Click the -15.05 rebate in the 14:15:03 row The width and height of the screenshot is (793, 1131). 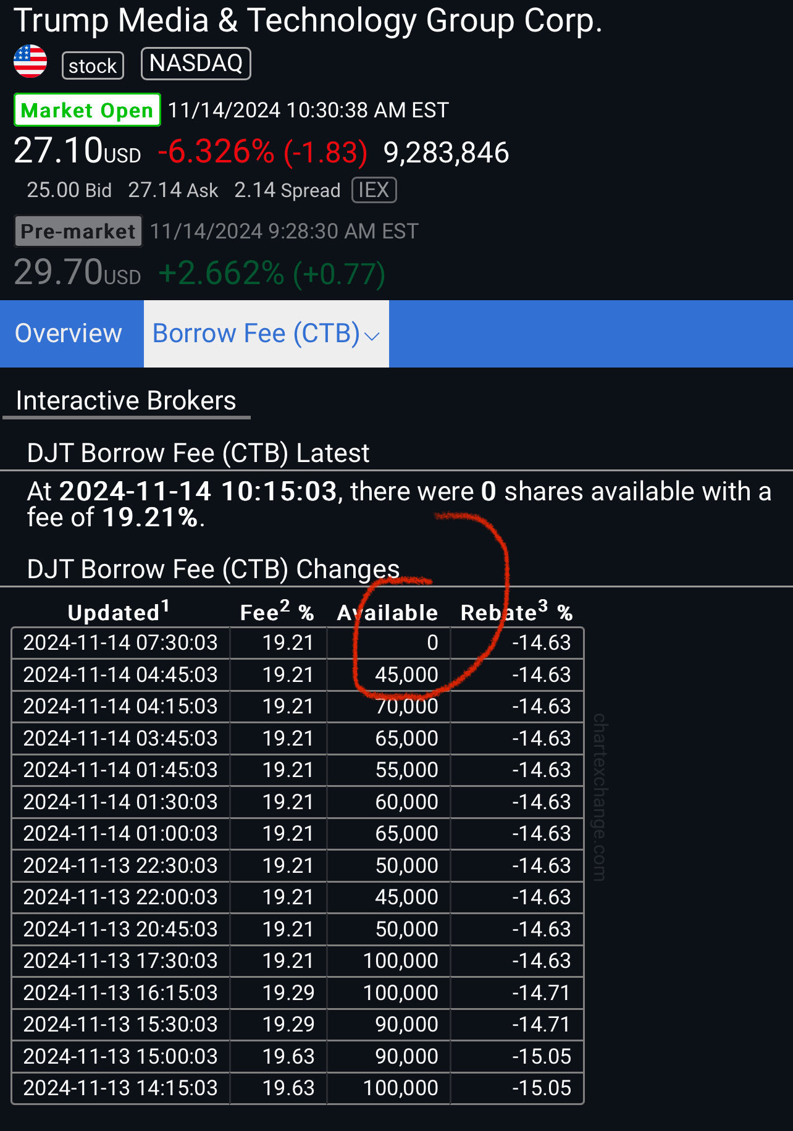542,1088
